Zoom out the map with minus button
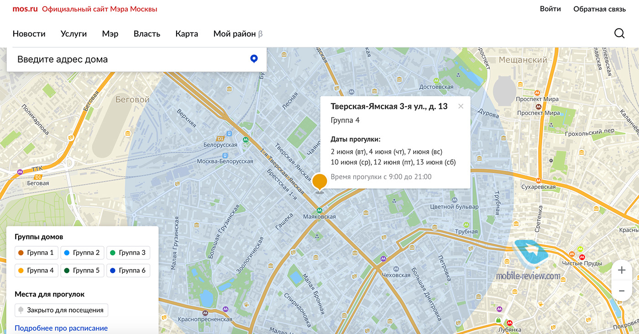This screenshot has height=334, width=639. coord(621,291)
